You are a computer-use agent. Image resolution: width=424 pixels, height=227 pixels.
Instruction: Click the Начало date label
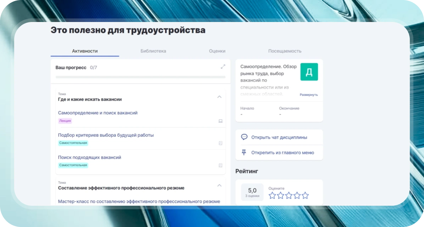click(247, 108)
